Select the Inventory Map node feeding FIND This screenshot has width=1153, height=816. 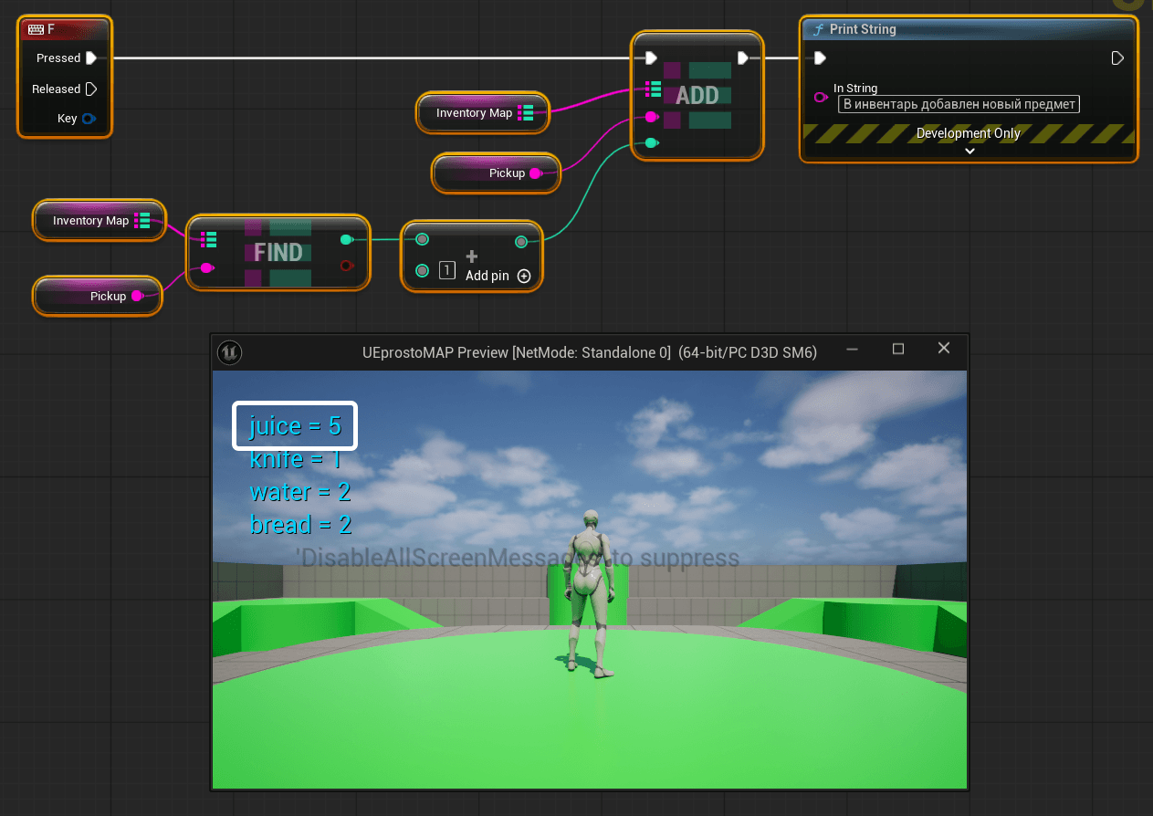click(90, 221)
